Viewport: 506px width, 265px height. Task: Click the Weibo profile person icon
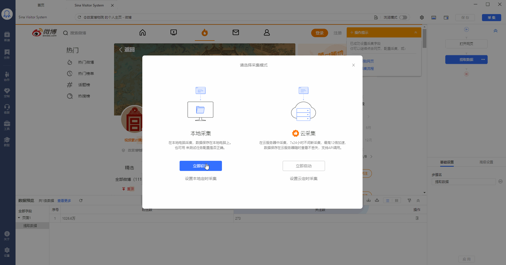[267, 33]
